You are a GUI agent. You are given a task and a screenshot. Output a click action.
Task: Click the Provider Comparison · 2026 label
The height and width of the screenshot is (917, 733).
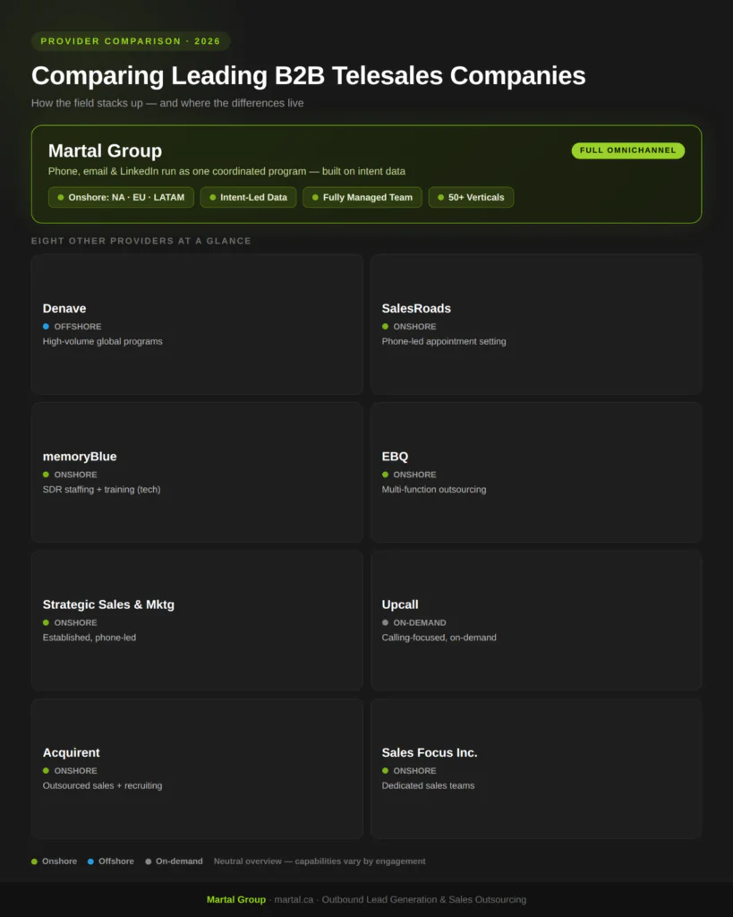131,41
